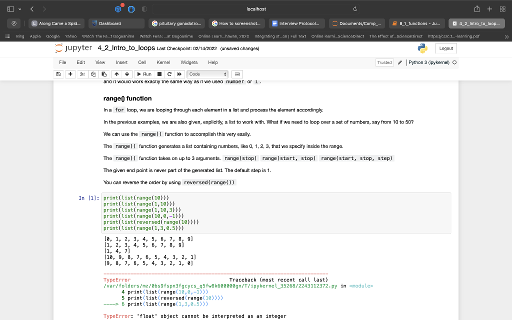The width and height of the screenshot is (512, 320).
Task: Toggle edit mode with the pencil icon
Action: (x=400, y=62)
